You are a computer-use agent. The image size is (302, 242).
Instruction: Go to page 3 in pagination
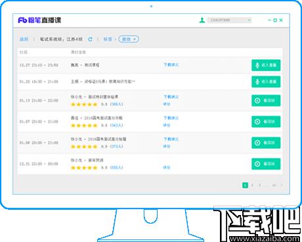click(260, 185)
